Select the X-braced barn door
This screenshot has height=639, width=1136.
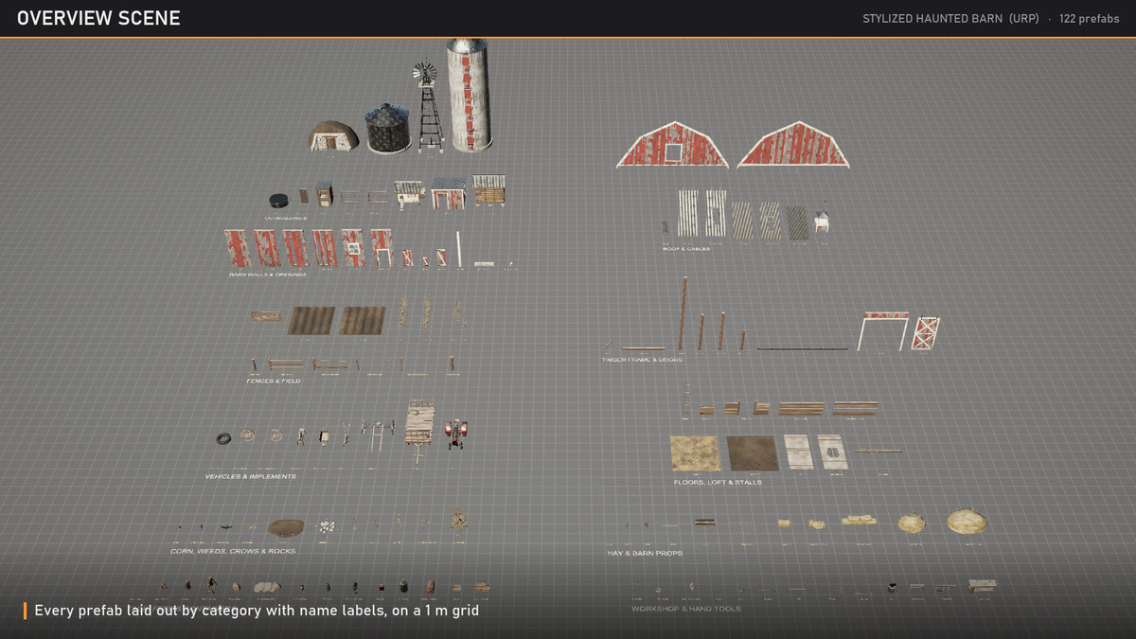[925, 333]
